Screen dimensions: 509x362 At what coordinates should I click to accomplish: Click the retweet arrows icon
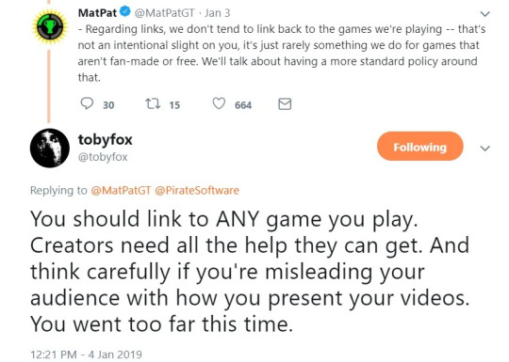(x=153, y=104)
